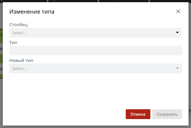Click the Изменение типа dialog title
The width and height of the screenshot is (191, 128).
tap(32, 12)
